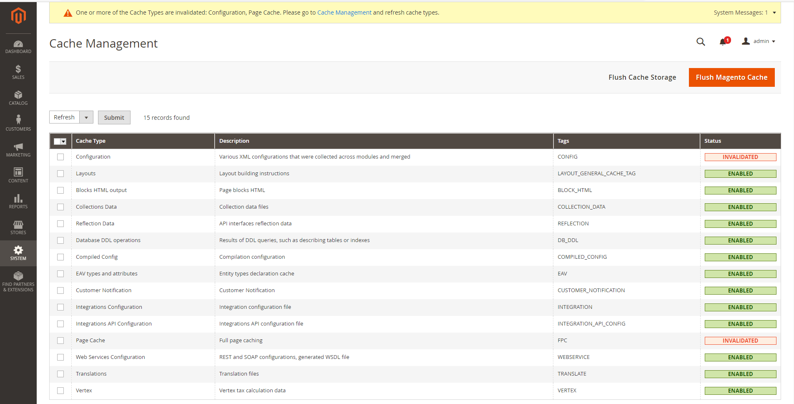794x404 pixels.
Task: Open the select-all mass action checkbox dropdown
Action: pyautogui.click(x=63, y=141)
